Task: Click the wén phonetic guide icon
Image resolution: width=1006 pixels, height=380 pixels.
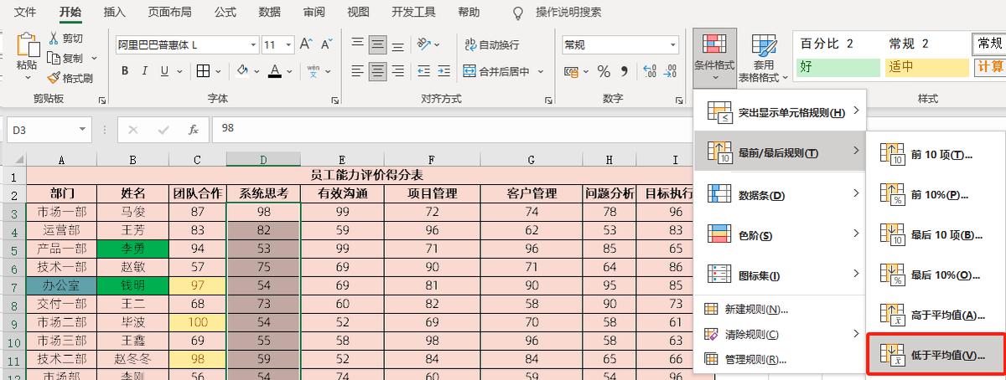Action: point(314,71)
